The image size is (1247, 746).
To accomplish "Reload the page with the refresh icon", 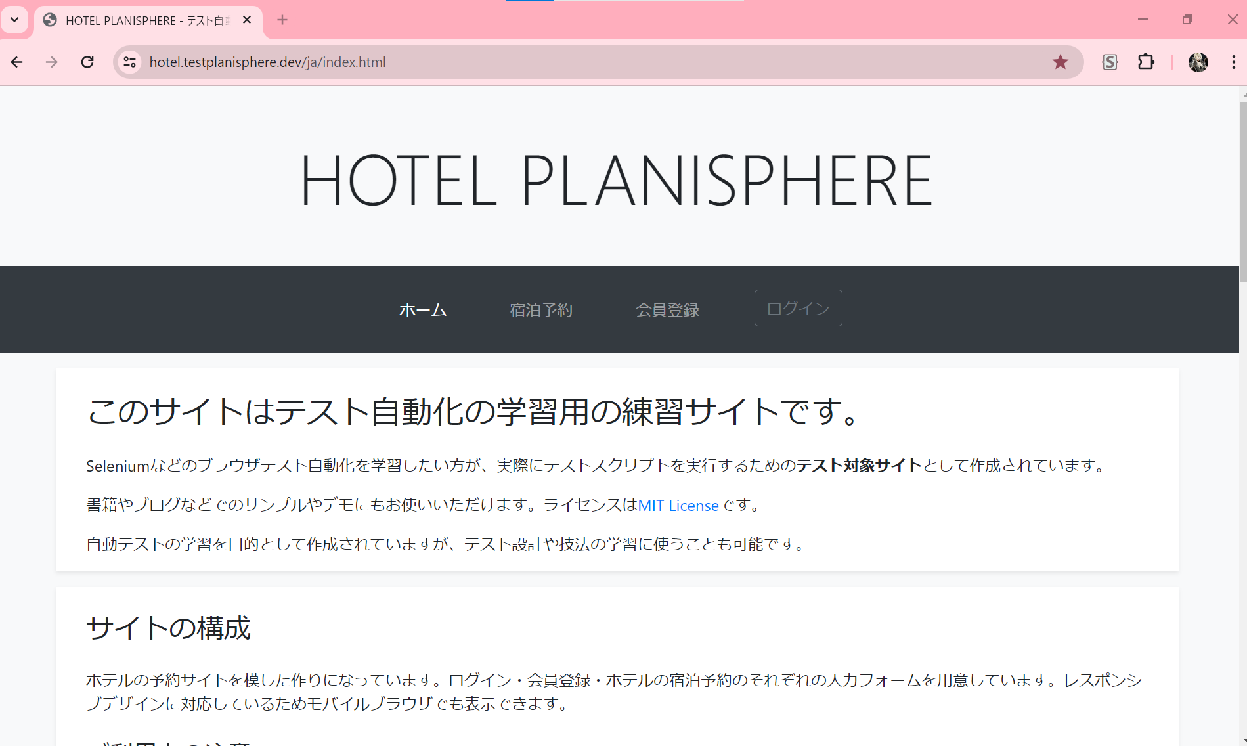I will click(87, 62).
